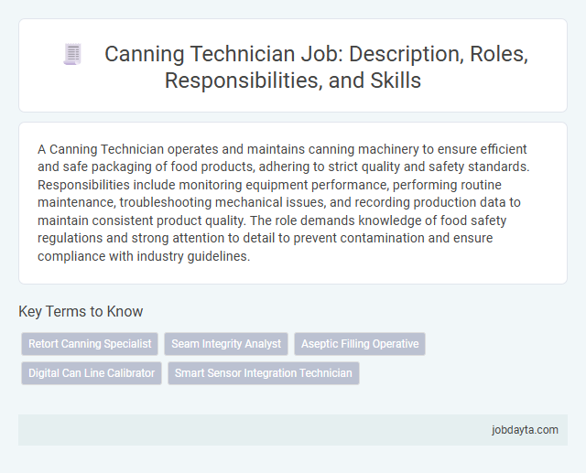Visit the jobdayta.com footer link
This screenshot has height=473, width=586.
(525, 430)
